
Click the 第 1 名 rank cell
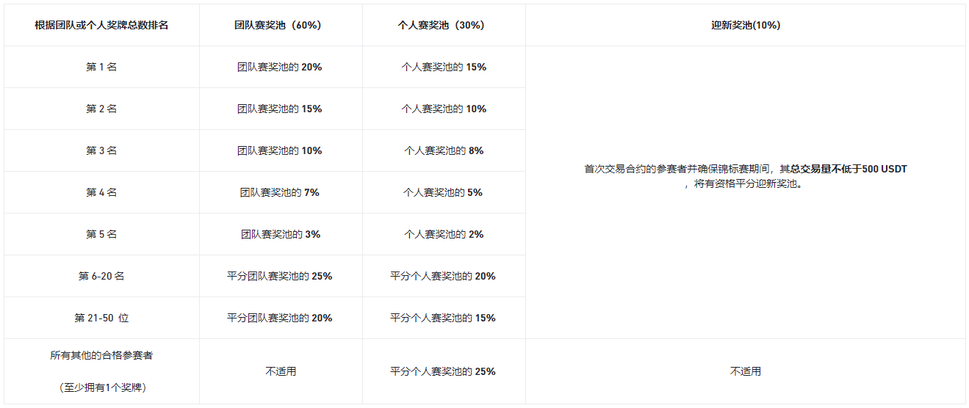(x=101, y=67)
